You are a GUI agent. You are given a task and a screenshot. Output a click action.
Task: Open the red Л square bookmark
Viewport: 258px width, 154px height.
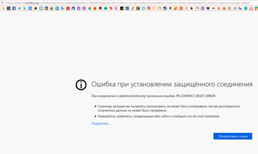tap(181, 8)
